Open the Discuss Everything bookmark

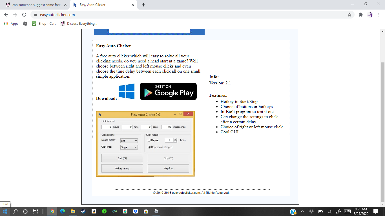(79, 24)
